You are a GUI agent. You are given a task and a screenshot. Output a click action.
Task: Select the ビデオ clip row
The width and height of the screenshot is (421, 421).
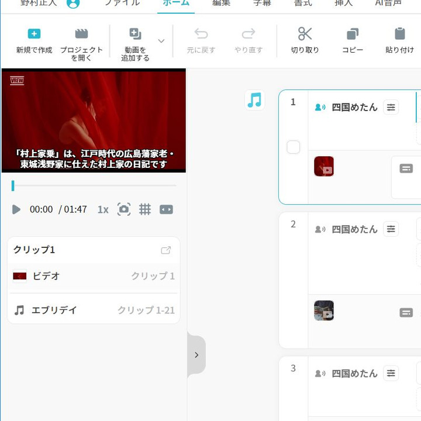tap(94, 276)
